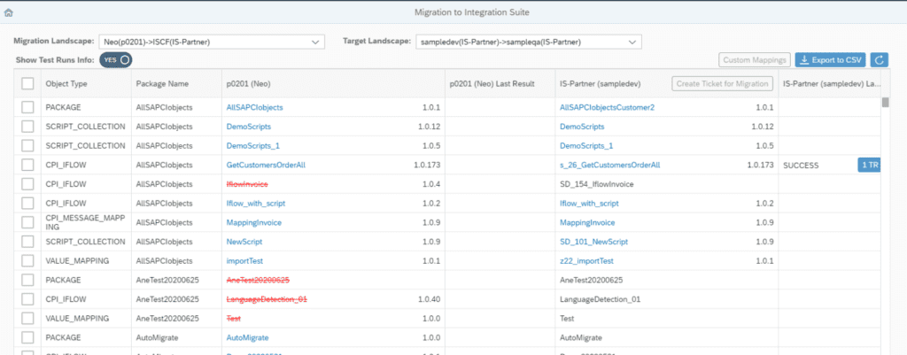The width and height of the screenshot is (907, 355).
Task: Check the NewScript row checkbox
Action: 27,241
